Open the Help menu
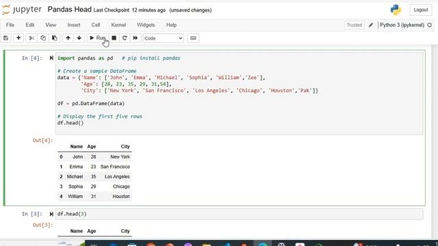Viewport: 438px width, 246px height. pyautogui.click(x=171, y=25)
